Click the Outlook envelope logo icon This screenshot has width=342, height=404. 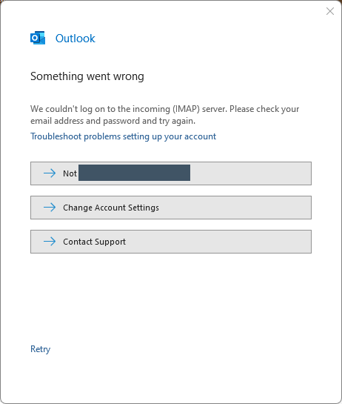tap(38, 38)
